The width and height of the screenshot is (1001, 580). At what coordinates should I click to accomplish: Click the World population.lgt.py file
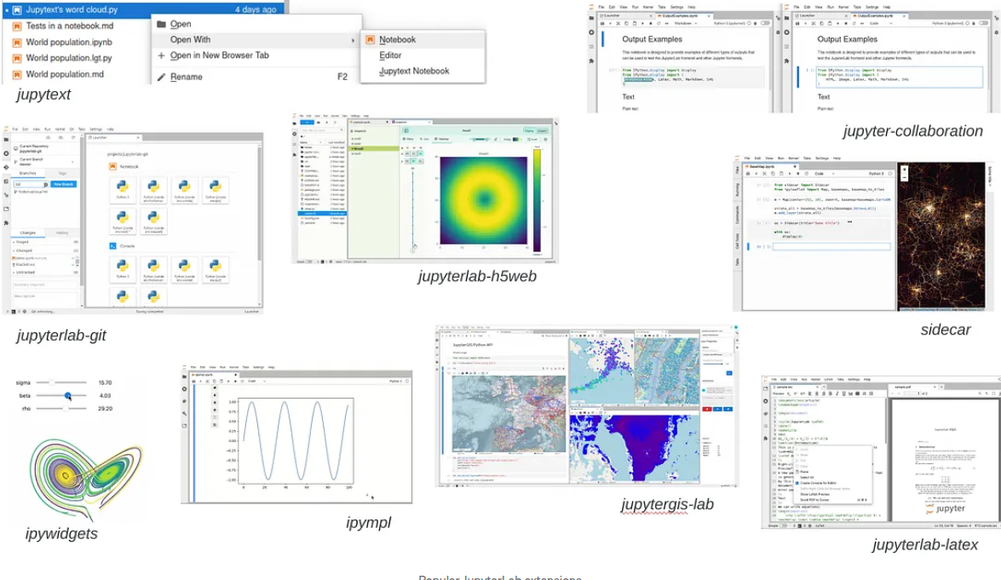(x=69, y=58)
